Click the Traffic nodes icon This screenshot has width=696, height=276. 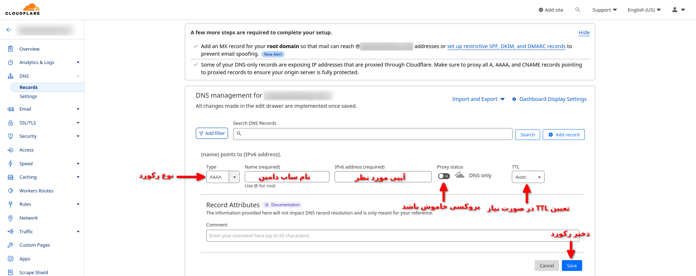[11, 232]
